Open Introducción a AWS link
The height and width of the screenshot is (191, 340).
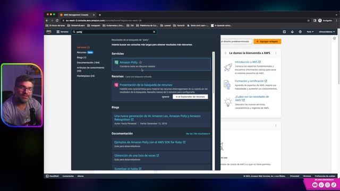[248, 62]
